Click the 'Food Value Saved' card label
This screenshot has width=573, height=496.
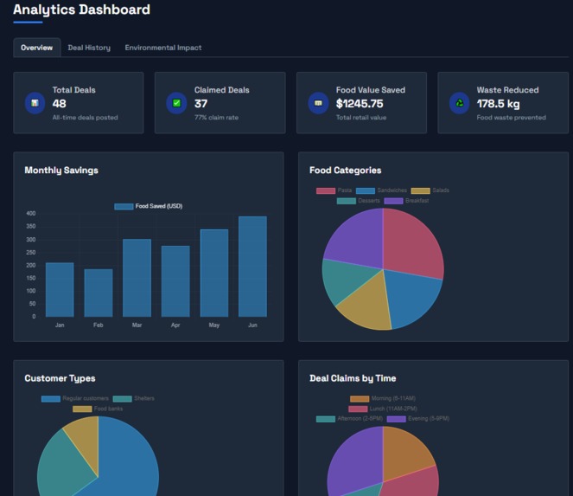(371, 90)
